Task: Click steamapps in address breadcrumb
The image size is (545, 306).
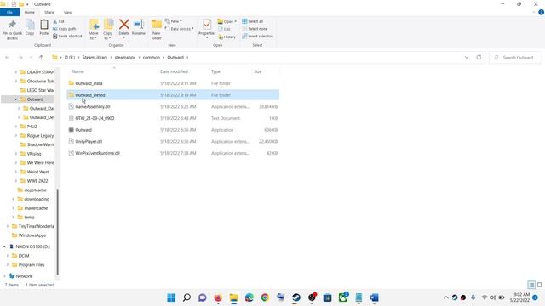Action: tap(125, 58)
